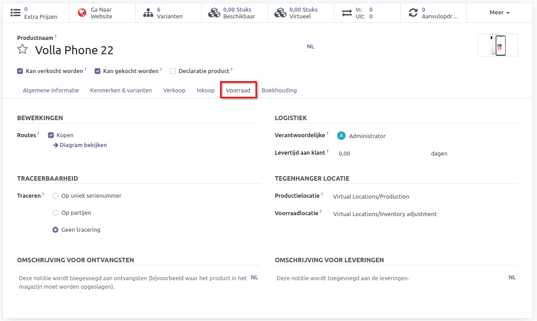Viewport: 537px width, 321px height.
Task: Switch to the Boekhouding tab
Action: (x=279, y=90)
